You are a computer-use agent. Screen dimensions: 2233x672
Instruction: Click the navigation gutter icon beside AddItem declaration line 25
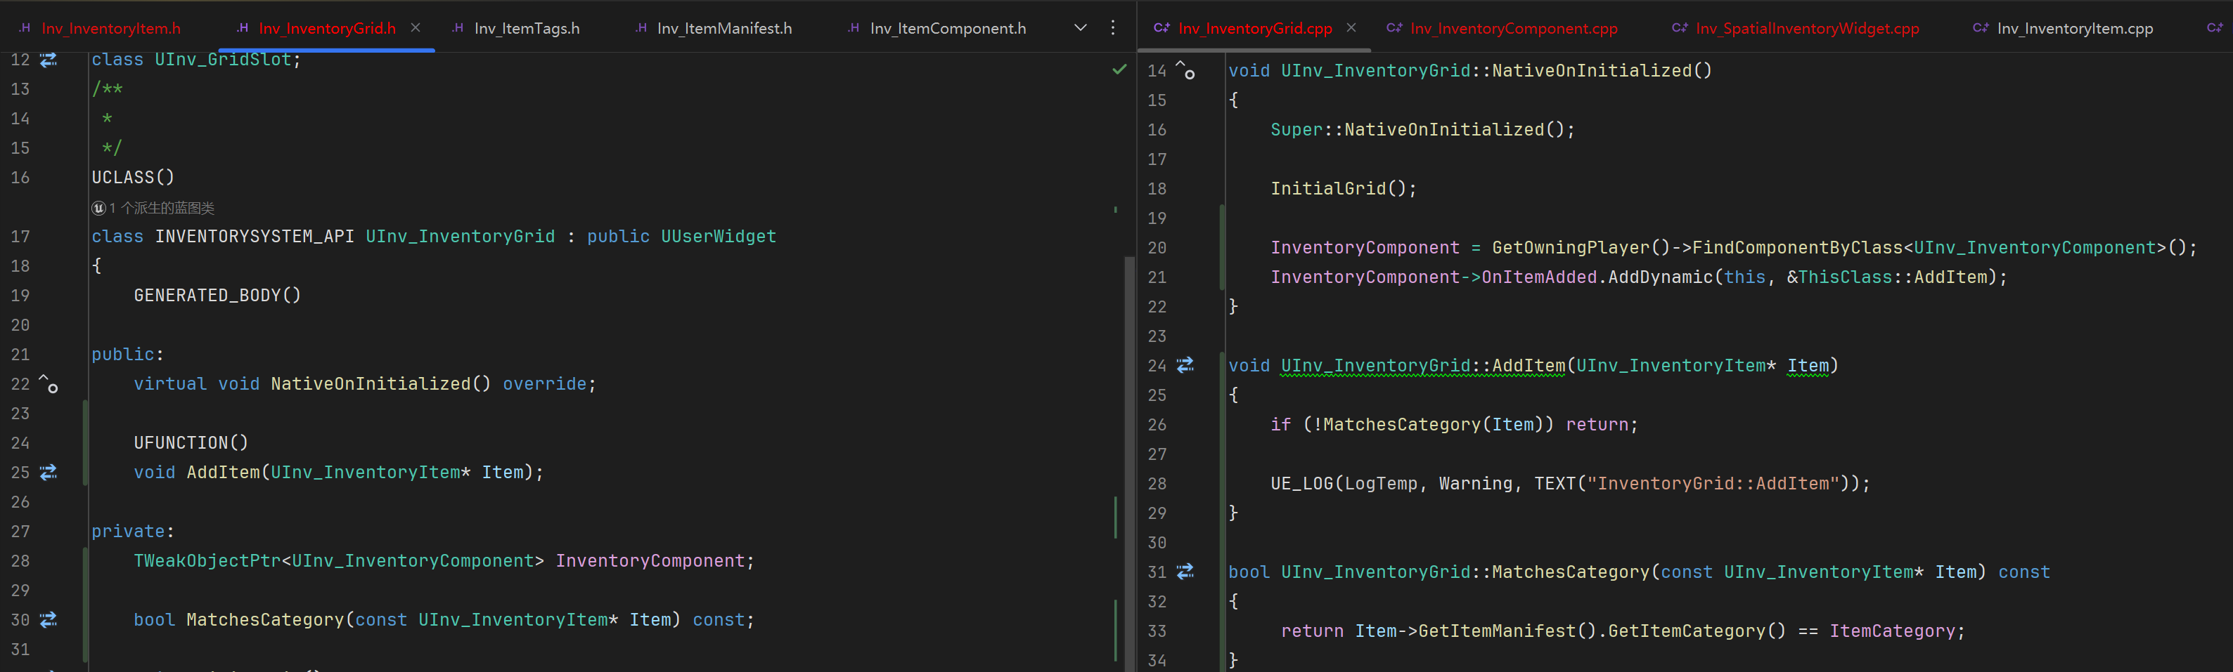(49, 472)
